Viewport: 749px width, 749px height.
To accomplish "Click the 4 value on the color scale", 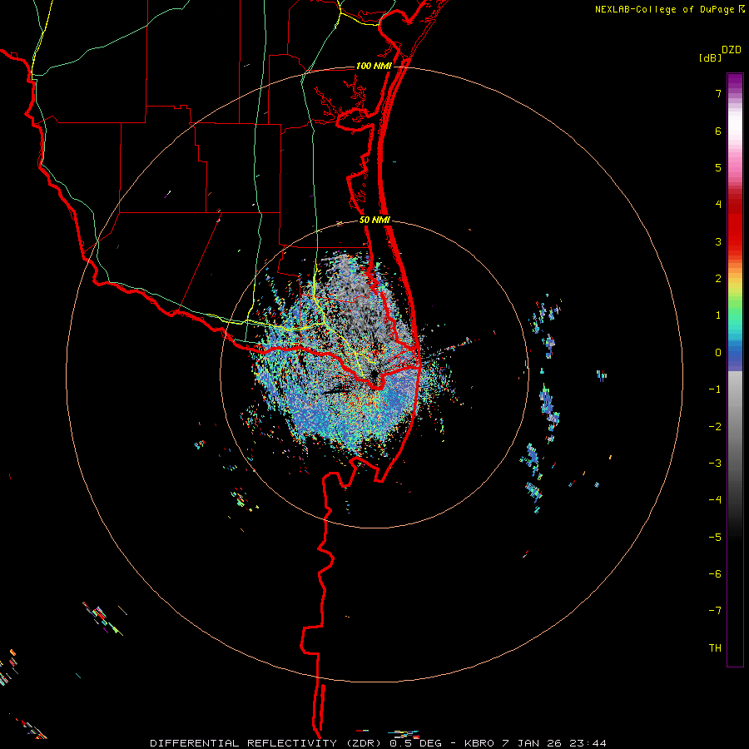I will click(x=718, y=205).
